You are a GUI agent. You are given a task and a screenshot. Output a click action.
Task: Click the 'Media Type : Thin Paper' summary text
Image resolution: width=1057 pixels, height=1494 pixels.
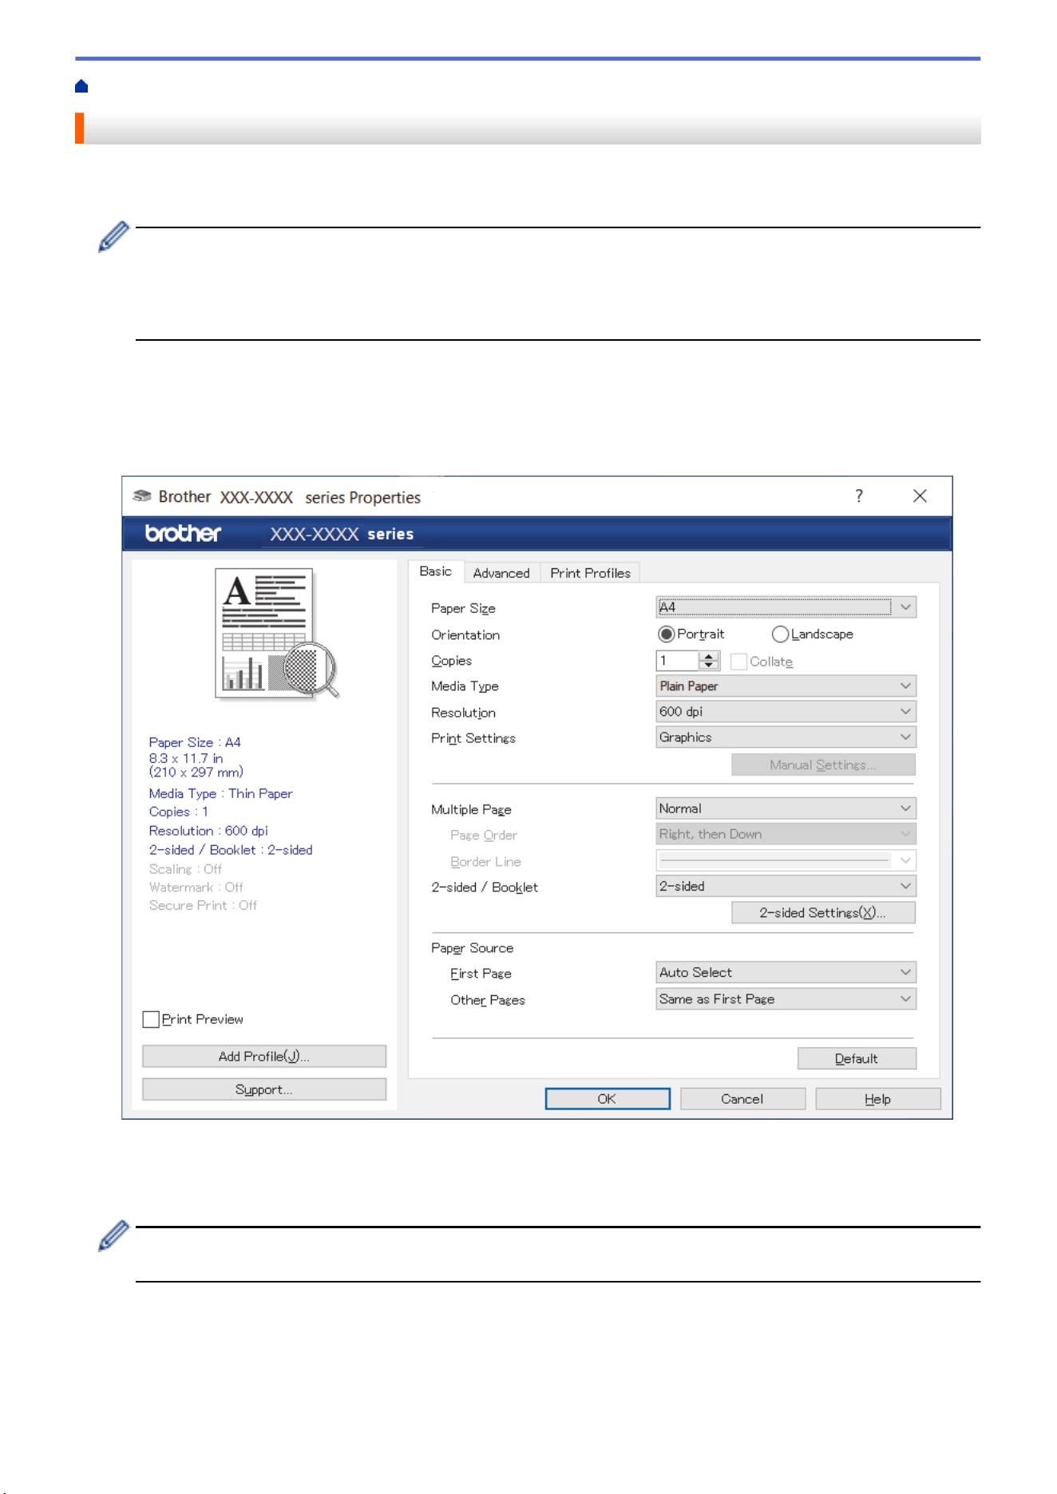[x=221, y=793]
